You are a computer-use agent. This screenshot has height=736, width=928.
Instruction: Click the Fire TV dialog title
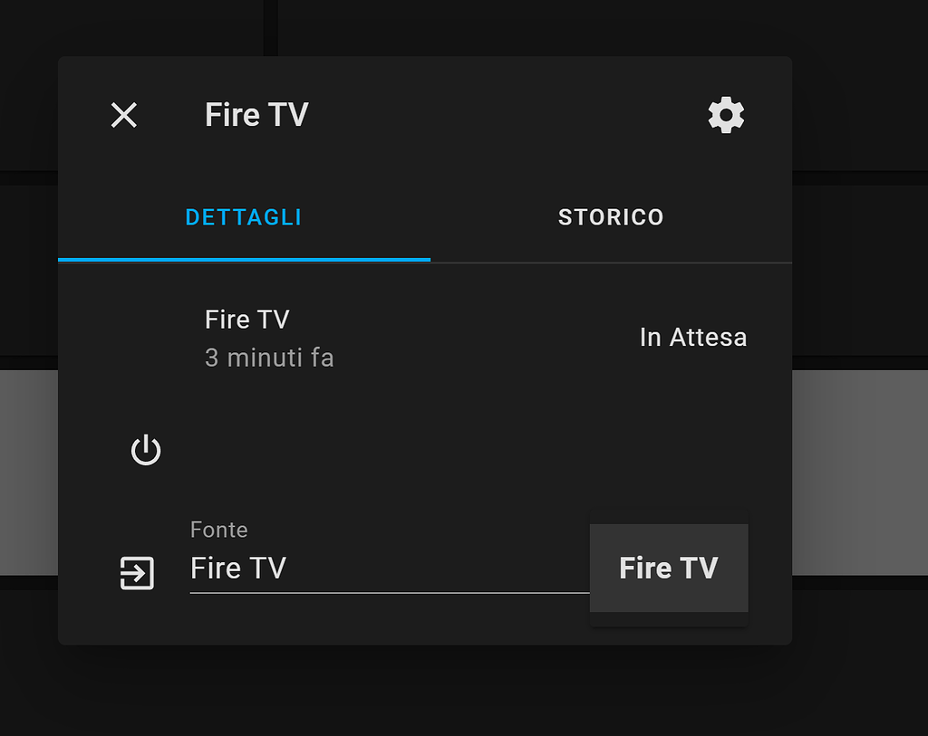click(x=256, y=114)
